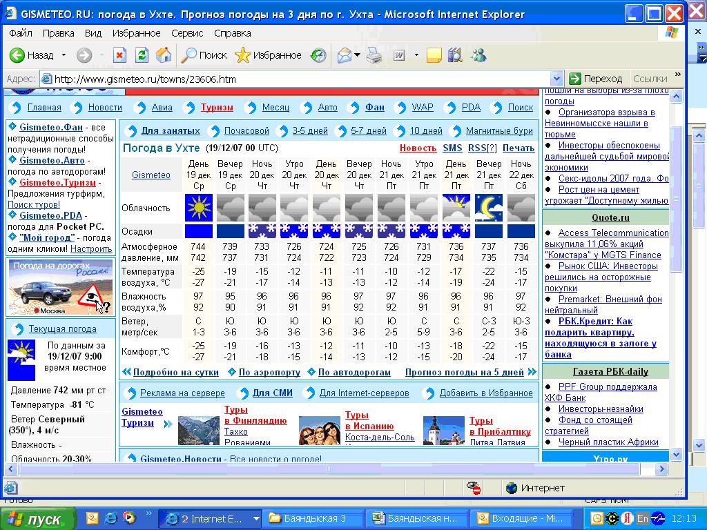Refresh the page via toolbar icon

tap(142, 55)
